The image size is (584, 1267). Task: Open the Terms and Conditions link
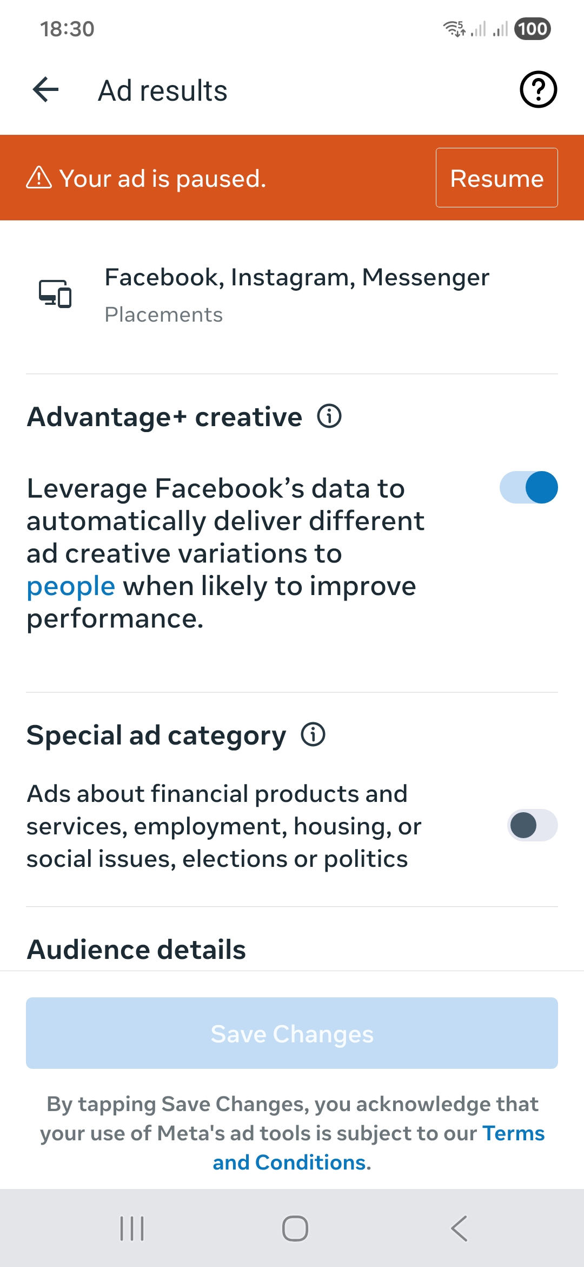click(379, 1148)
